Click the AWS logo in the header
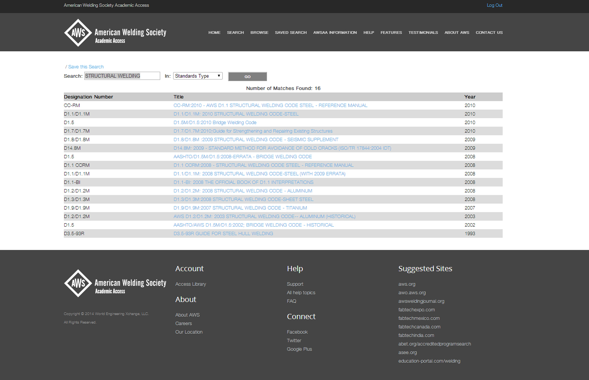 115,33
